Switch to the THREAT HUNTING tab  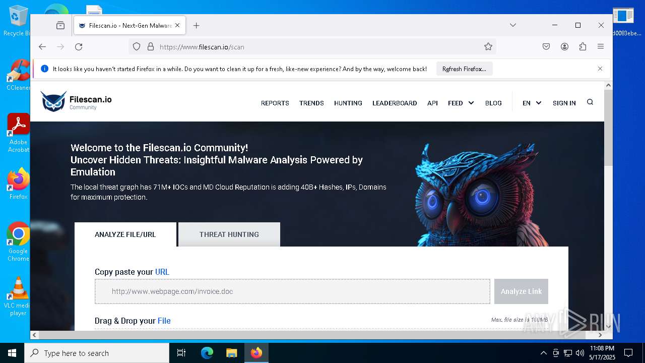pos(229,234)
